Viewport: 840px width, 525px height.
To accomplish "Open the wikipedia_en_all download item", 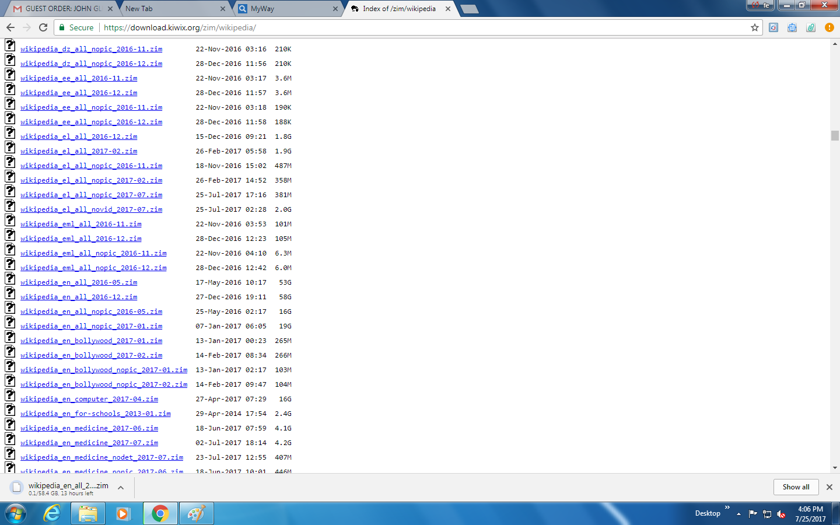I will (x=61, y=488).
